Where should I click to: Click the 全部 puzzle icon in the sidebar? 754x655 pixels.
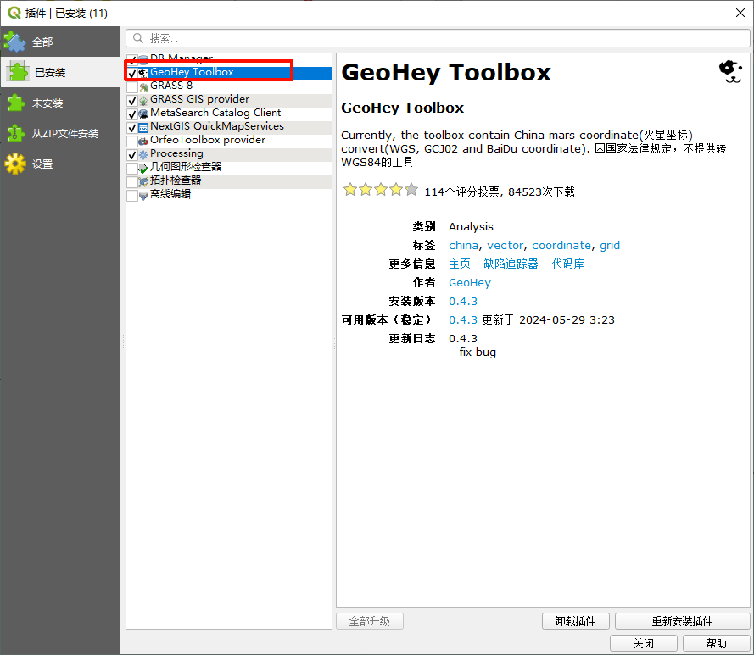tap(14, 42)
